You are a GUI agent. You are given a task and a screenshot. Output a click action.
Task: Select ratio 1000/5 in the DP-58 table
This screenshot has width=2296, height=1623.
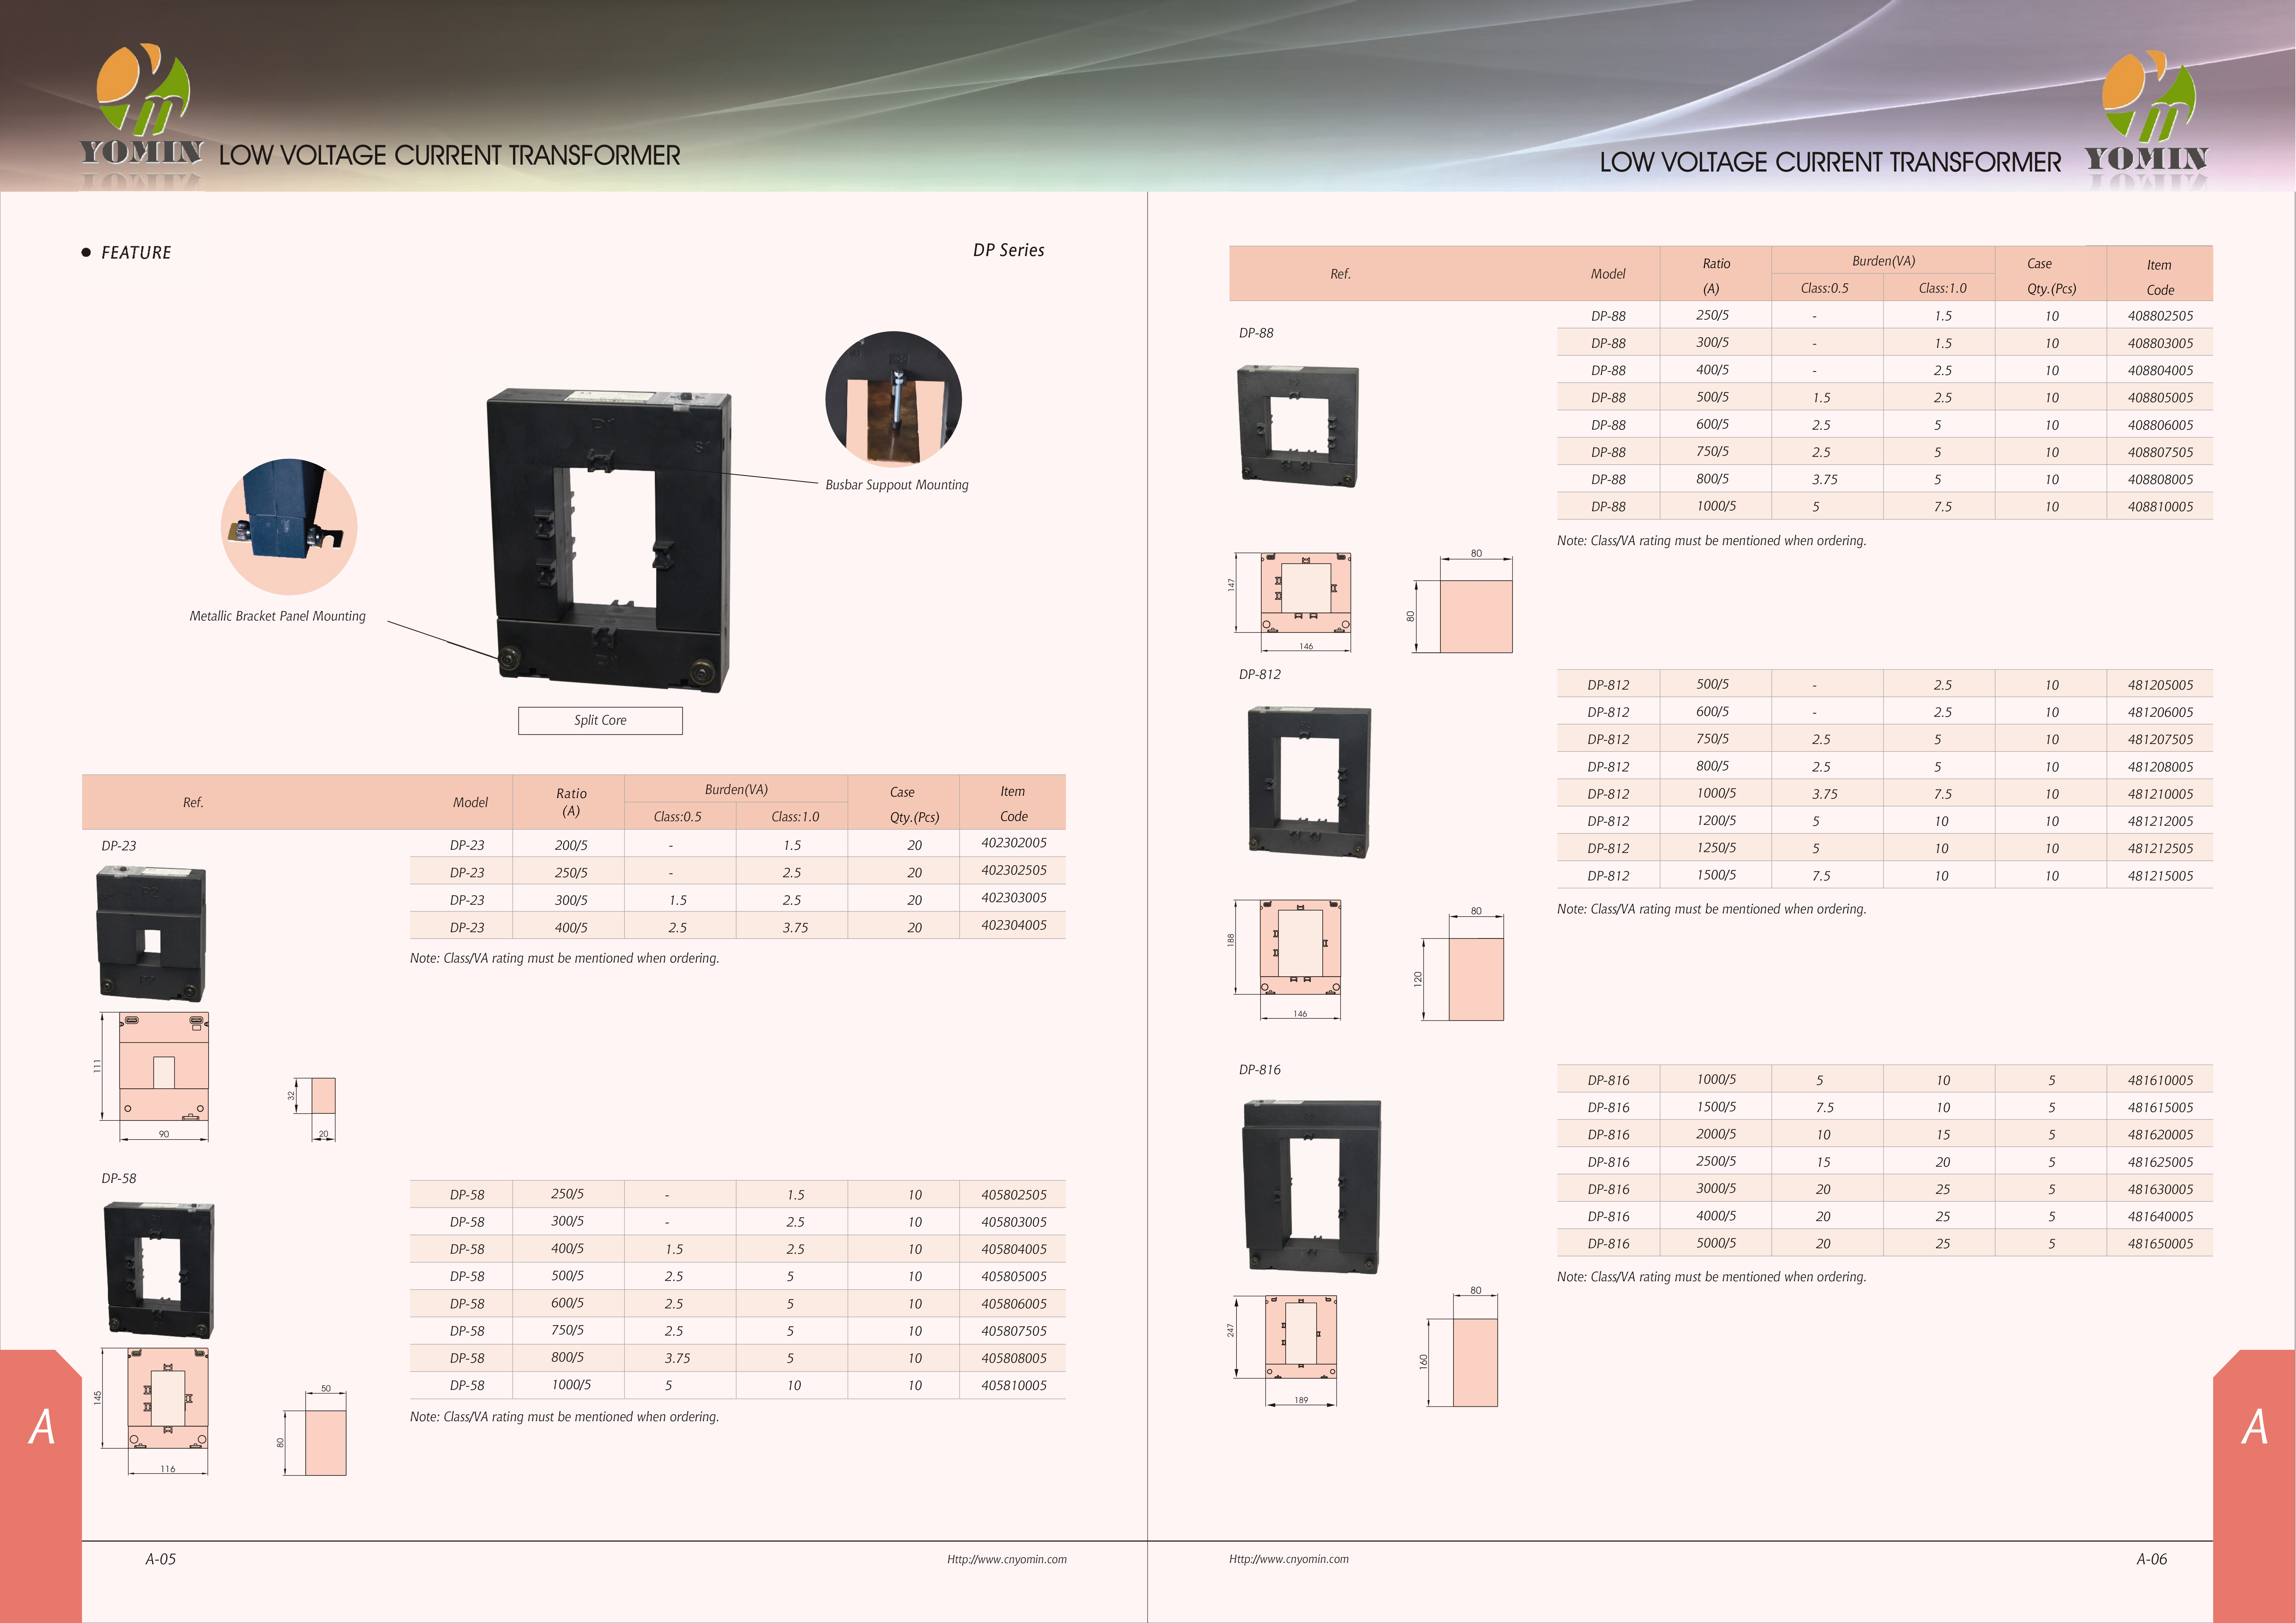(x=571, y=1385)
